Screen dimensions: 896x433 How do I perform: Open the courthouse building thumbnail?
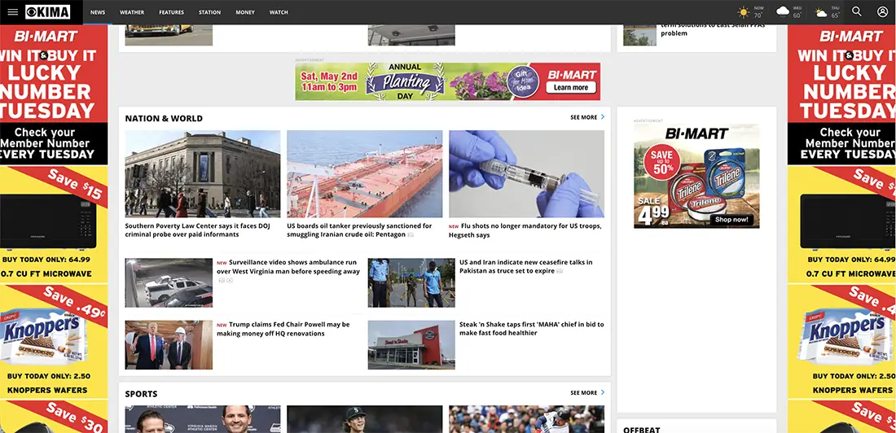203,173
